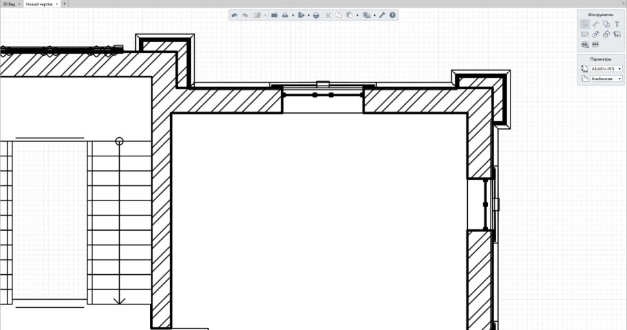This screenshot has height=330, width=627.
Task: Choose the line drawing tool
Action: coord(595,24)
